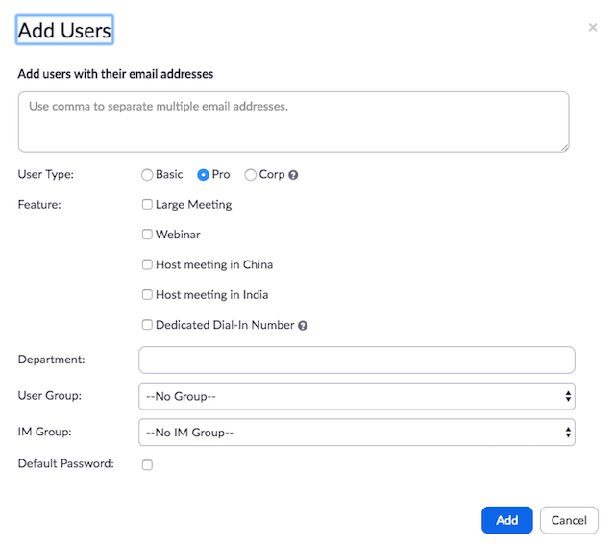Image resolution: width=615 pixels, height=546 pixels.
Task: Tick Host meeting in China
Action: click(147, 264)
